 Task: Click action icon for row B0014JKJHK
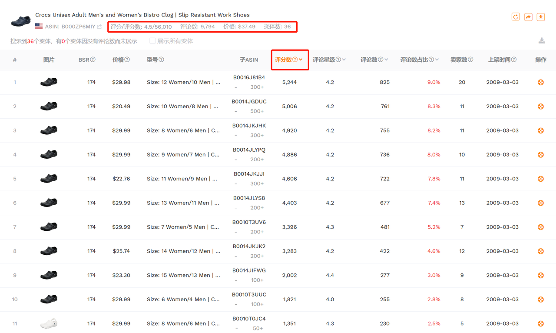[x=541, y=130]
